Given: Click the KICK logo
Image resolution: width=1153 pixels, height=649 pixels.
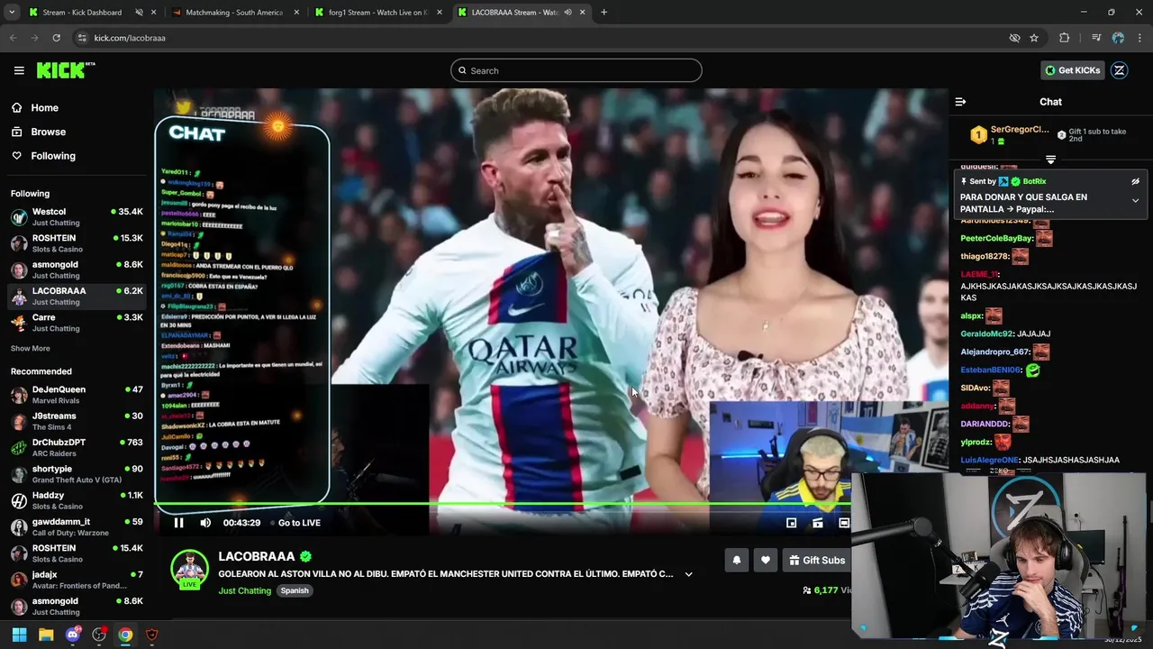Looking at the screenshot, I should [x=66, y=70].
